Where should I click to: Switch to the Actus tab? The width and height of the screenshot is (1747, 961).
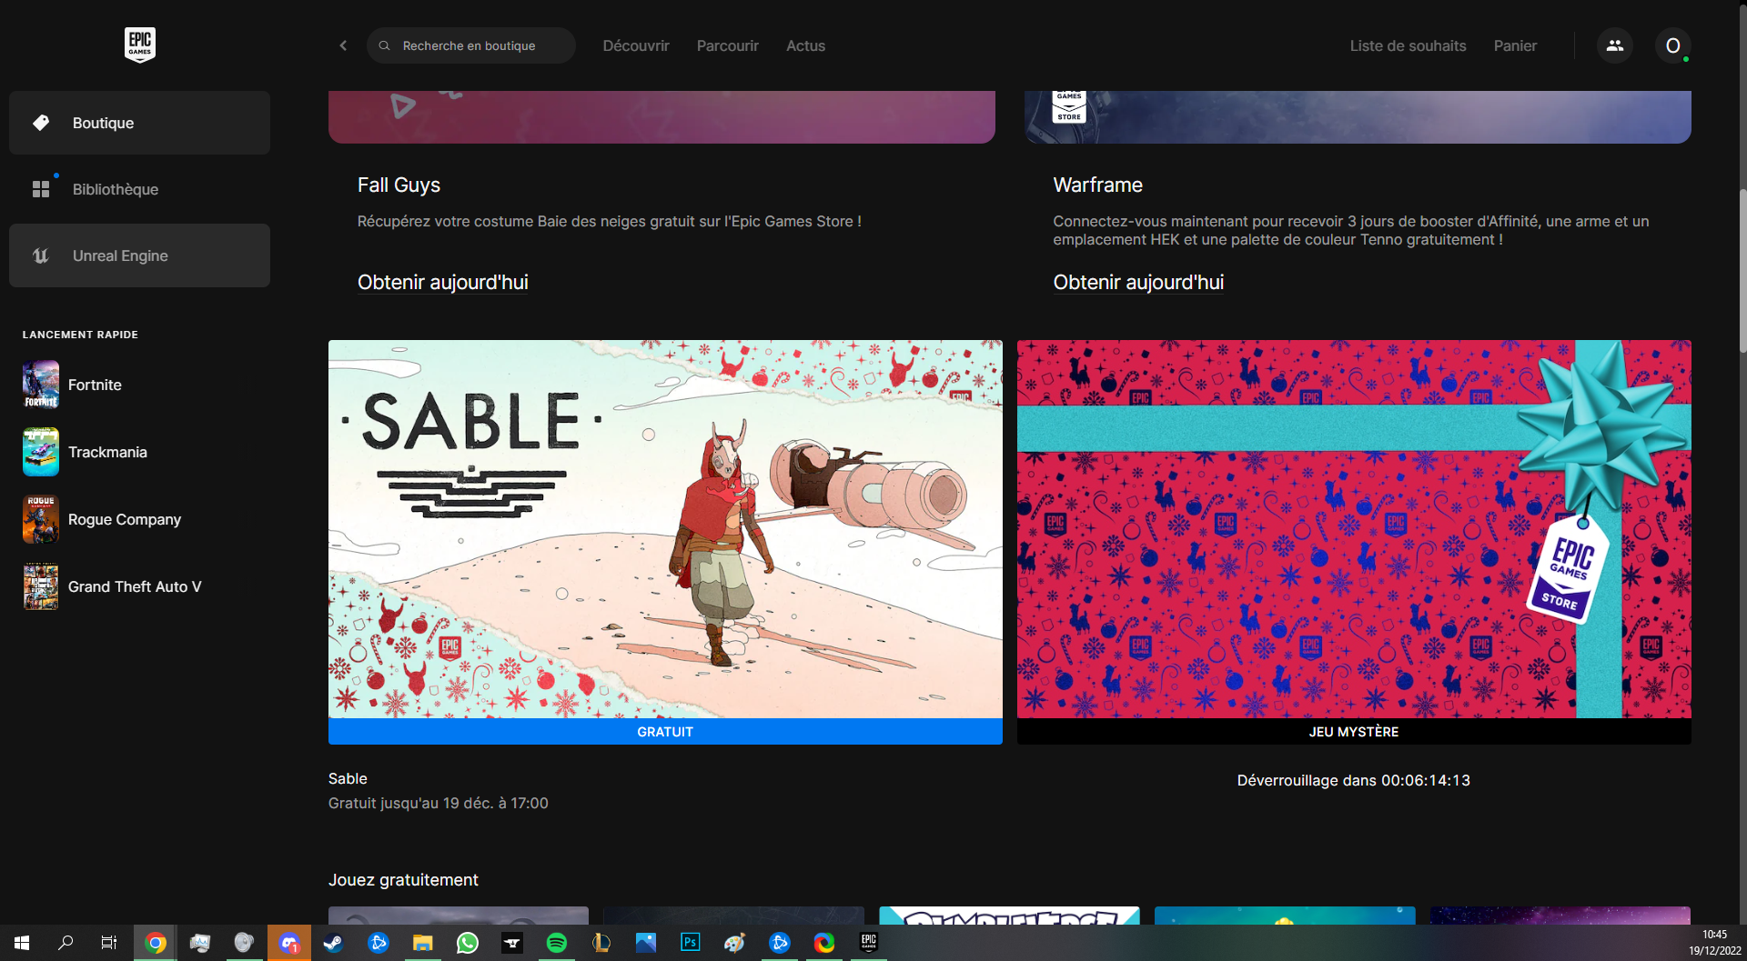(805, 45)
